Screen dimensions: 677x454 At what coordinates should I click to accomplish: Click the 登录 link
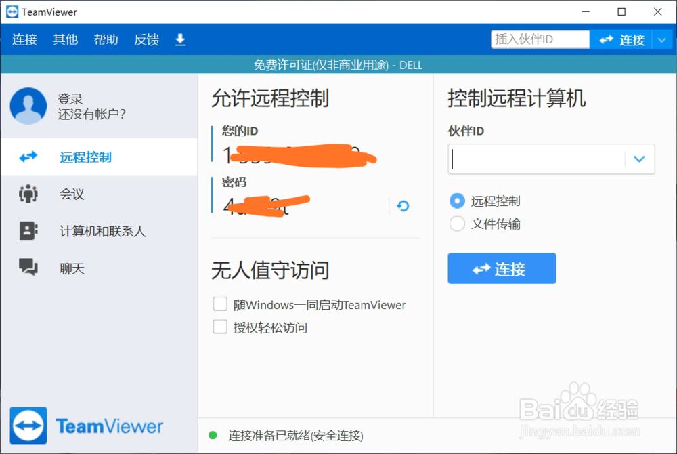tap(70, 99)
